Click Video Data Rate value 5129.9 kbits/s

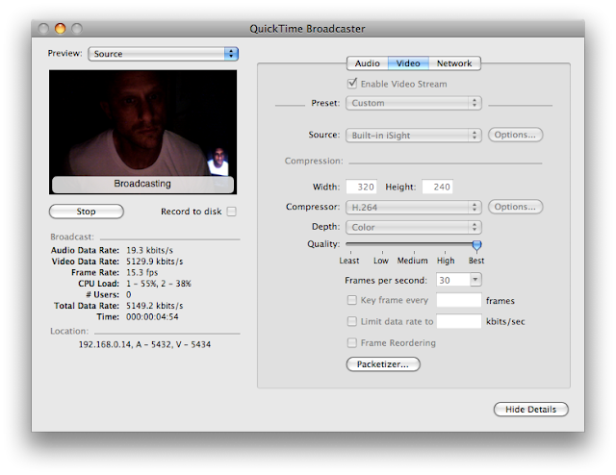click(154, 262)
